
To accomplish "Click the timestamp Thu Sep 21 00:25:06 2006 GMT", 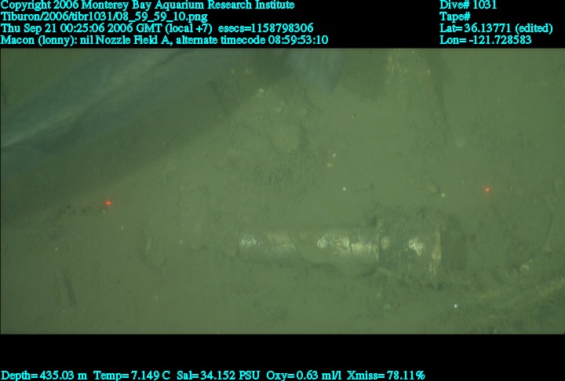I will 82,28.
